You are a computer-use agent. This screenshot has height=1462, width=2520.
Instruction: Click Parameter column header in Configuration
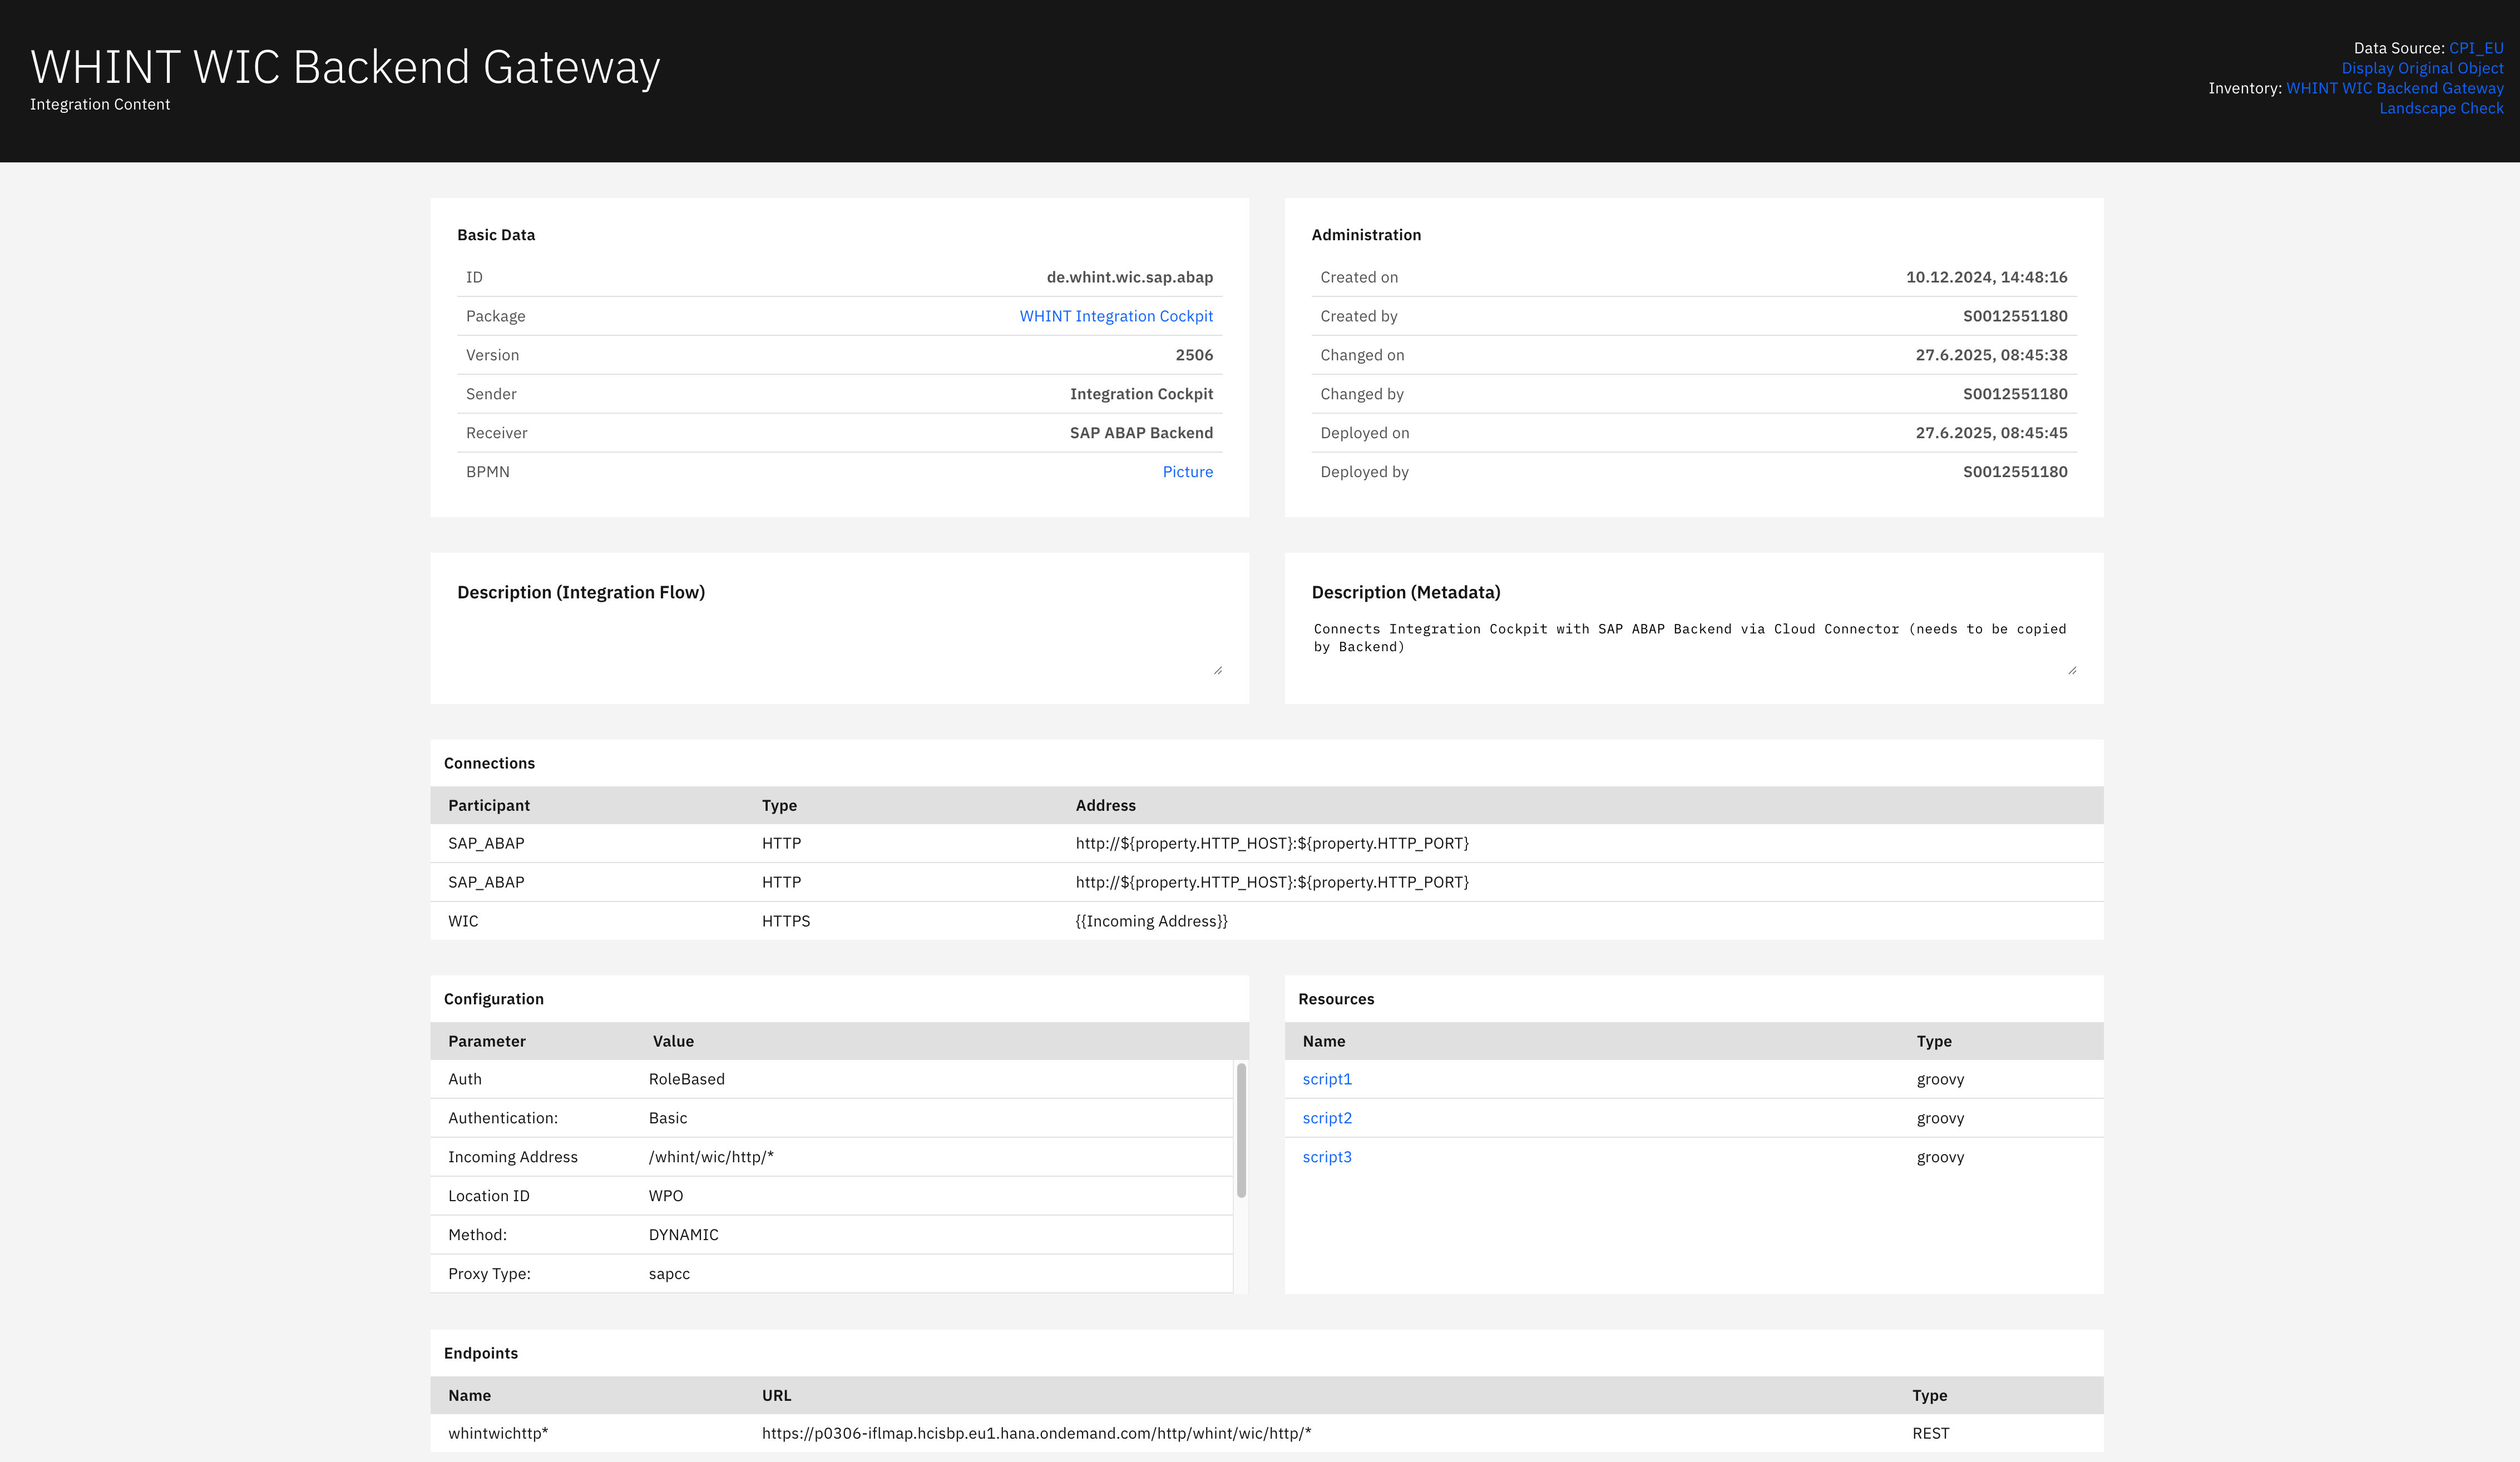point(487,1041)
